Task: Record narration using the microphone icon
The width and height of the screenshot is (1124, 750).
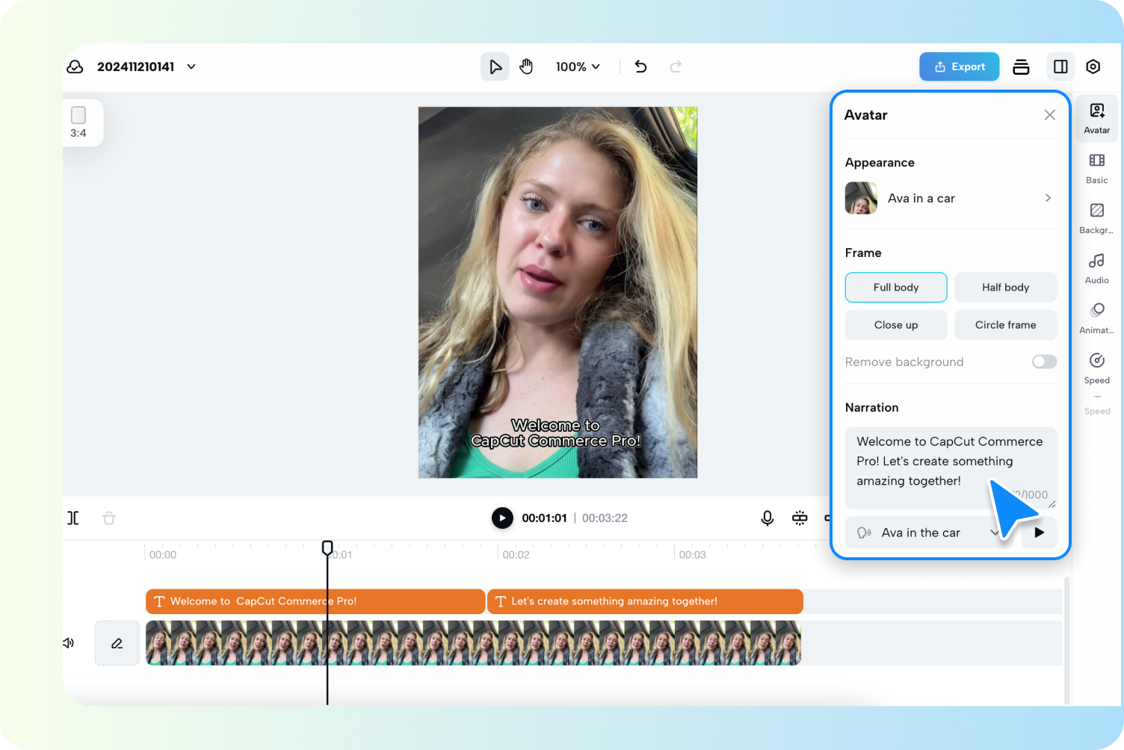Action: coord(767,518)
